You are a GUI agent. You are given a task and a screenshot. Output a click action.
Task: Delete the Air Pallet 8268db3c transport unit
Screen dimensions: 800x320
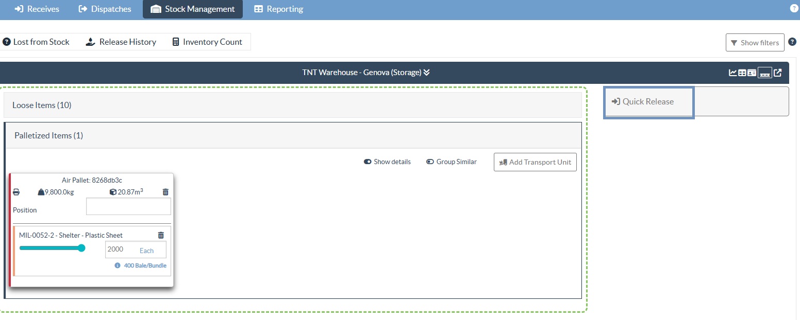pos(165,192)
